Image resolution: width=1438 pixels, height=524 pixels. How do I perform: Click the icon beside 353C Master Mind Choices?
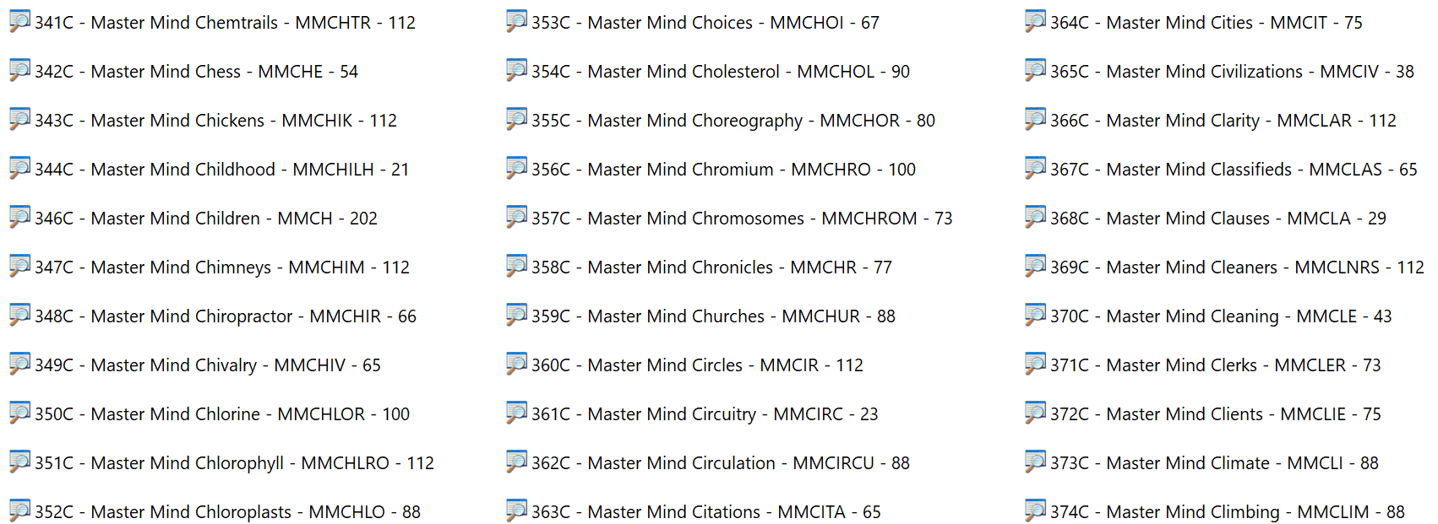[516, 22]
